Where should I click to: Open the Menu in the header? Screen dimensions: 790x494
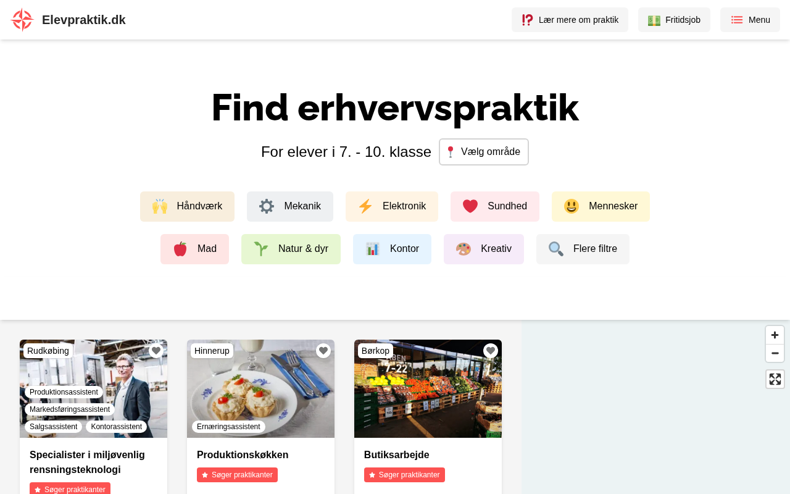pyautogui.click(x=750, y=20)
